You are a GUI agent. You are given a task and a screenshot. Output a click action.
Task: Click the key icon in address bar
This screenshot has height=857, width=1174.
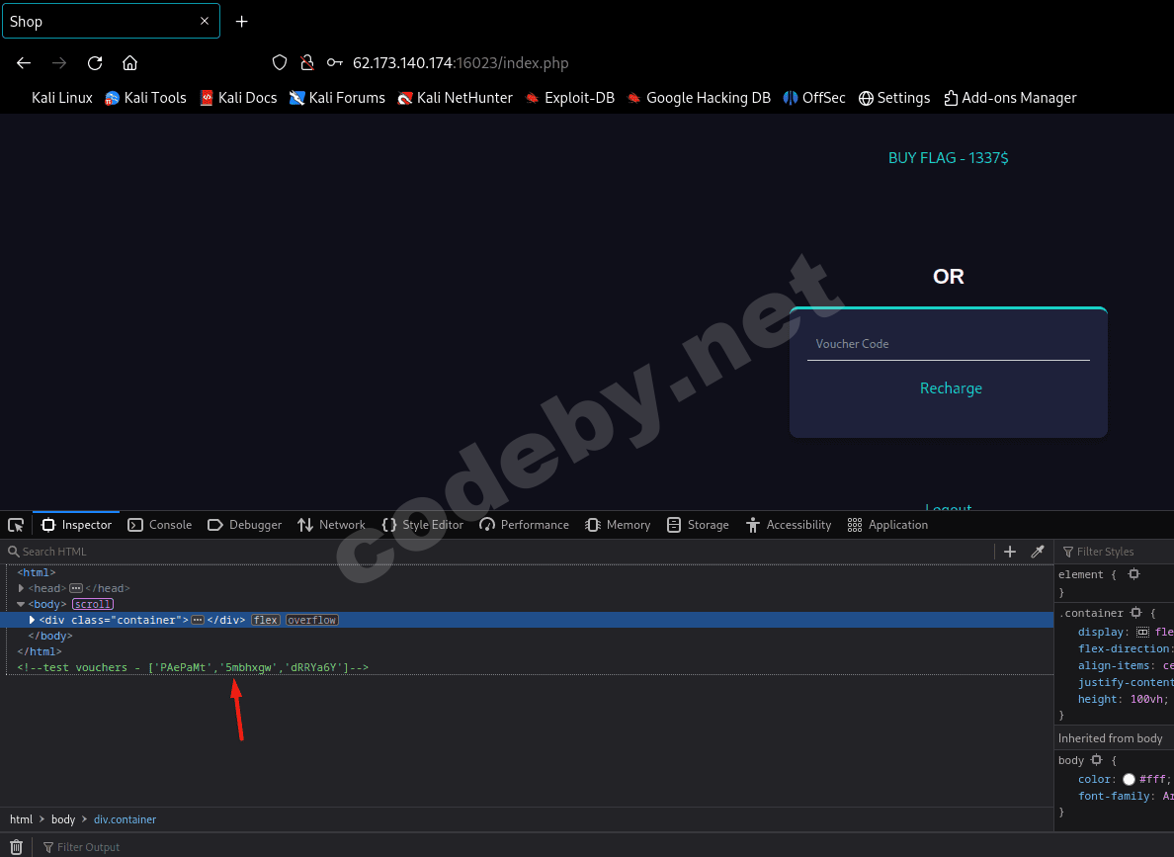tap(334, 61)
